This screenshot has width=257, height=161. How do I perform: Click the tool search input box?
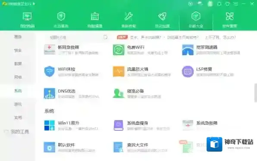coord(76,37)
